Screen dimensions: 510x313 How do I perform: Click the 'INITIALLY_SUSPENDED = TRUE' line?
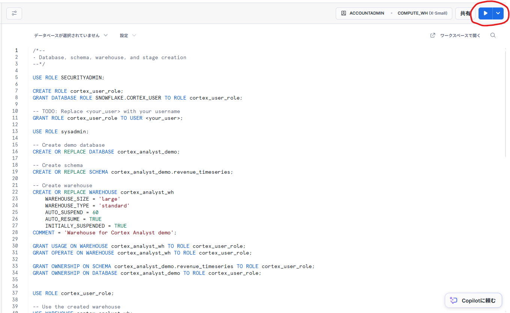pyautogui.click(x=86, y=226)
